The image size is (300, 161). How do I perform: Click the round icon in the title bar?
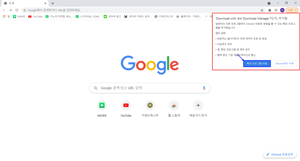[269, 3]
